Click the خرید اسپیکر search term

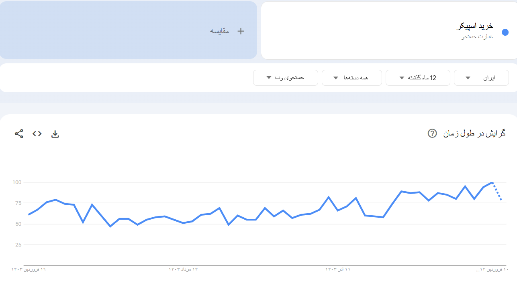pyautogui.click(x=476, y=26)
